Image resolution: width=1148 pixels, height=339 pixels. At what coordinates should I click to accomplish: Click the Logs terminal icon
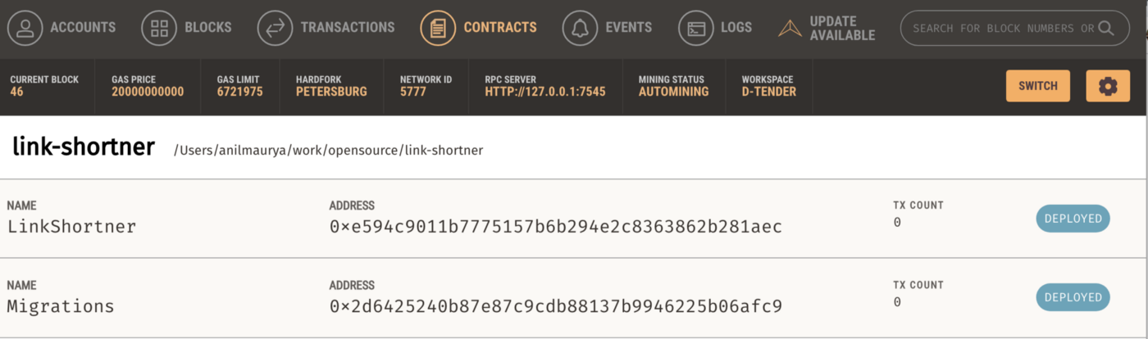pos(696,28)
